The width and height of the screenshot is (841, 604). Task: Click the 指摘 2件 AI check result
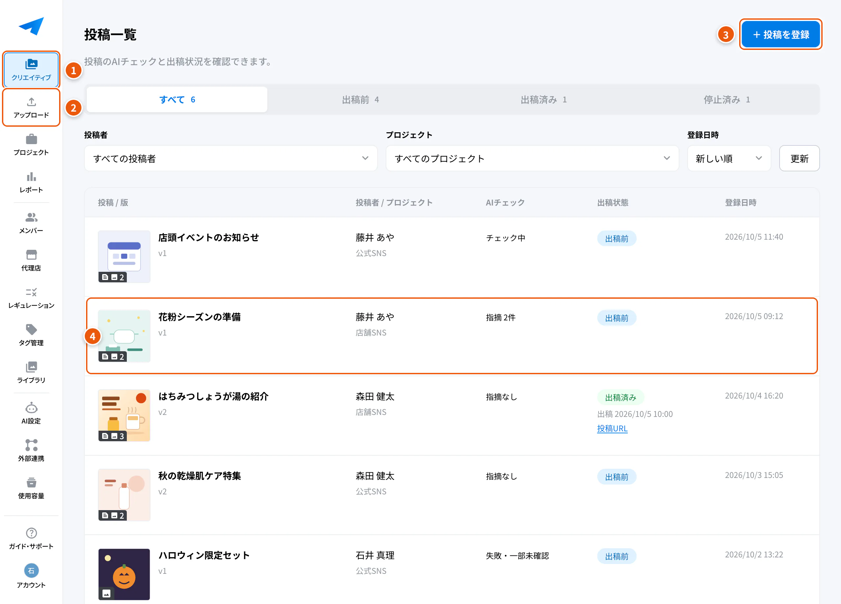coord(501,317)
